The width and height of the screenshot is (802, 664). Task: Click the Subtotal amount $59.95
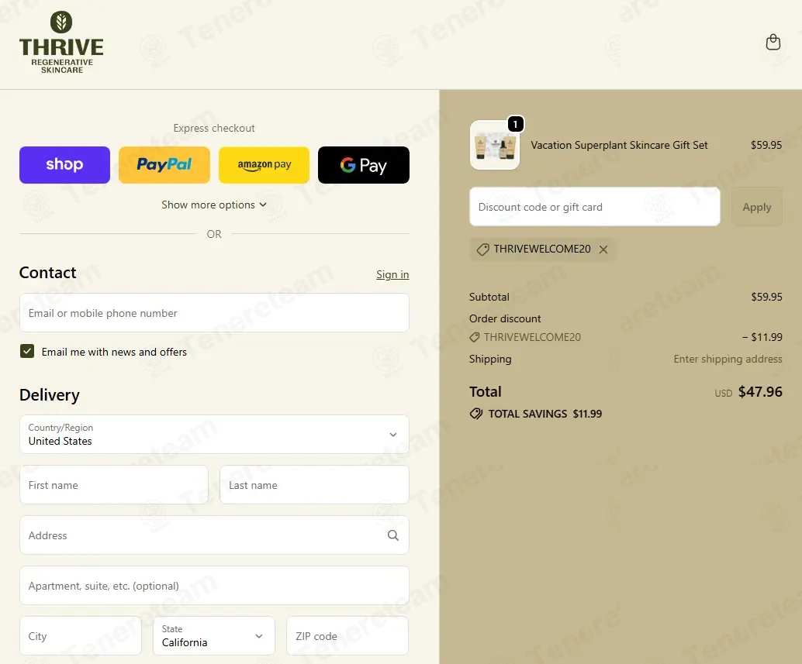click(x=766, y=297)
